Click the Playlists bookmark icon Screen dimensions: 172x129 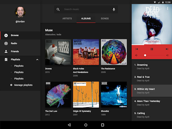coord(6,59)
